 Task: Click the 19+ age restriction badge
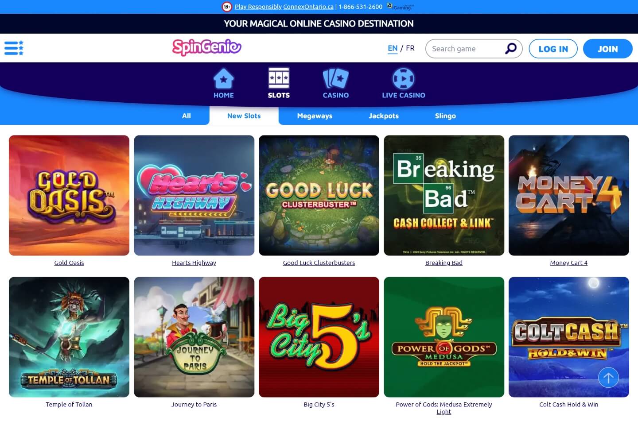click(227, 7)
